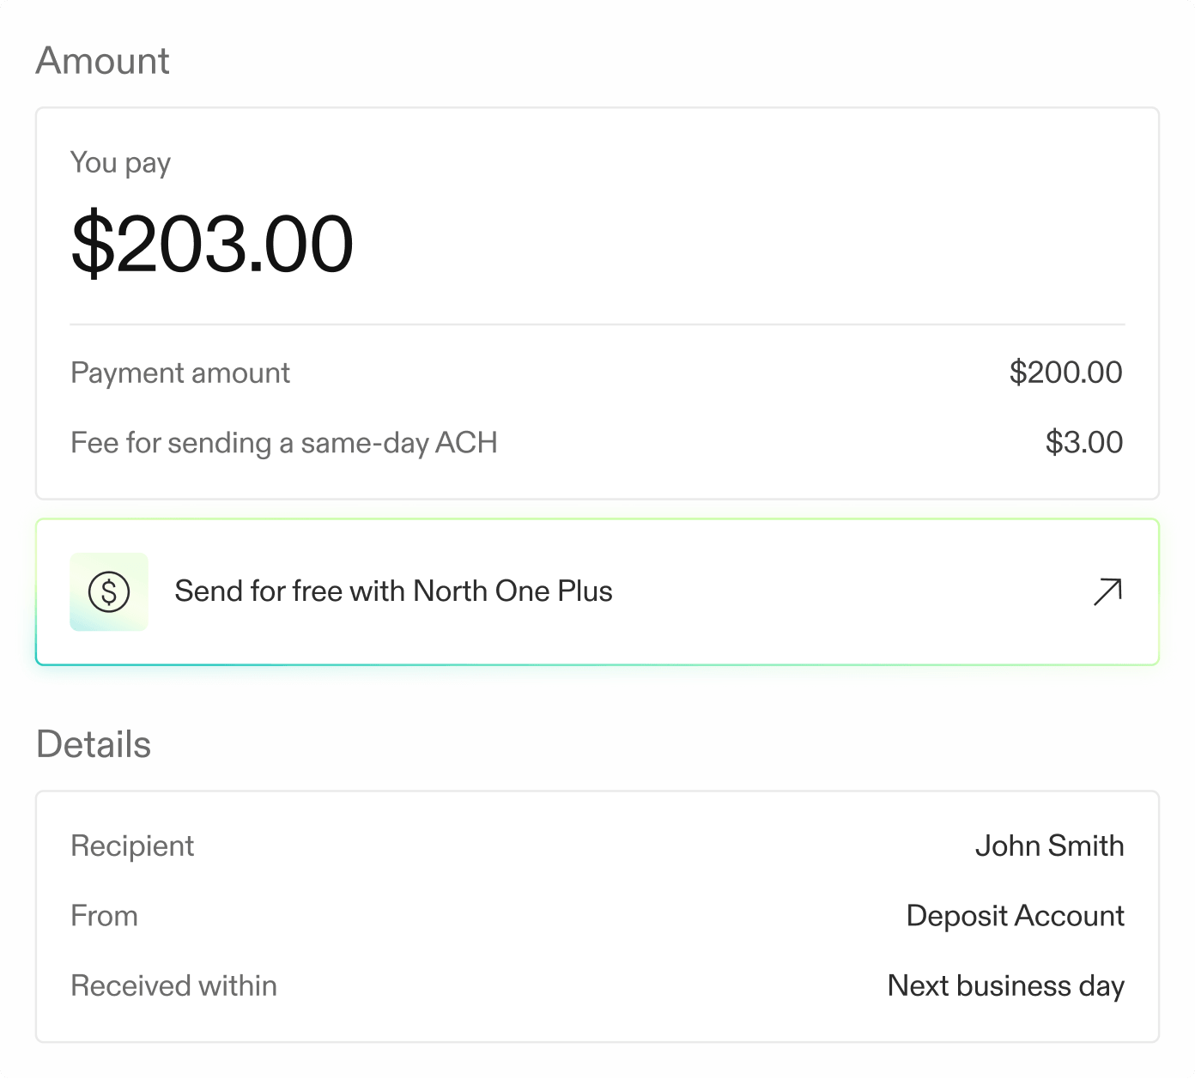The height and width of the screenshot is (1079, 1195).
Task: Click the Recipient label
Action: (132, 846)
